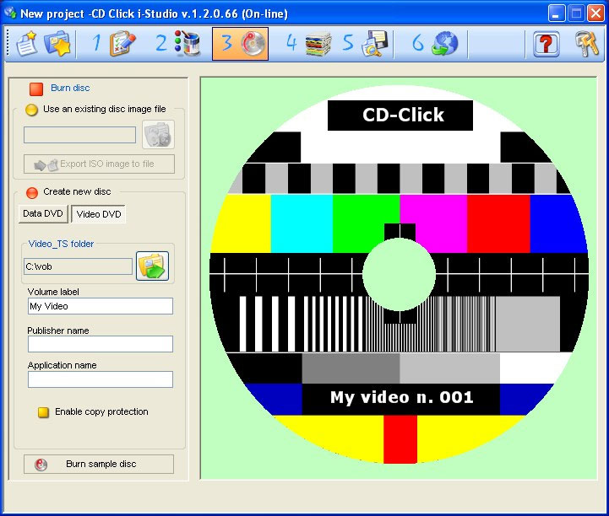Click the application title bar icon
609x516 pixels.
point(10,13)
